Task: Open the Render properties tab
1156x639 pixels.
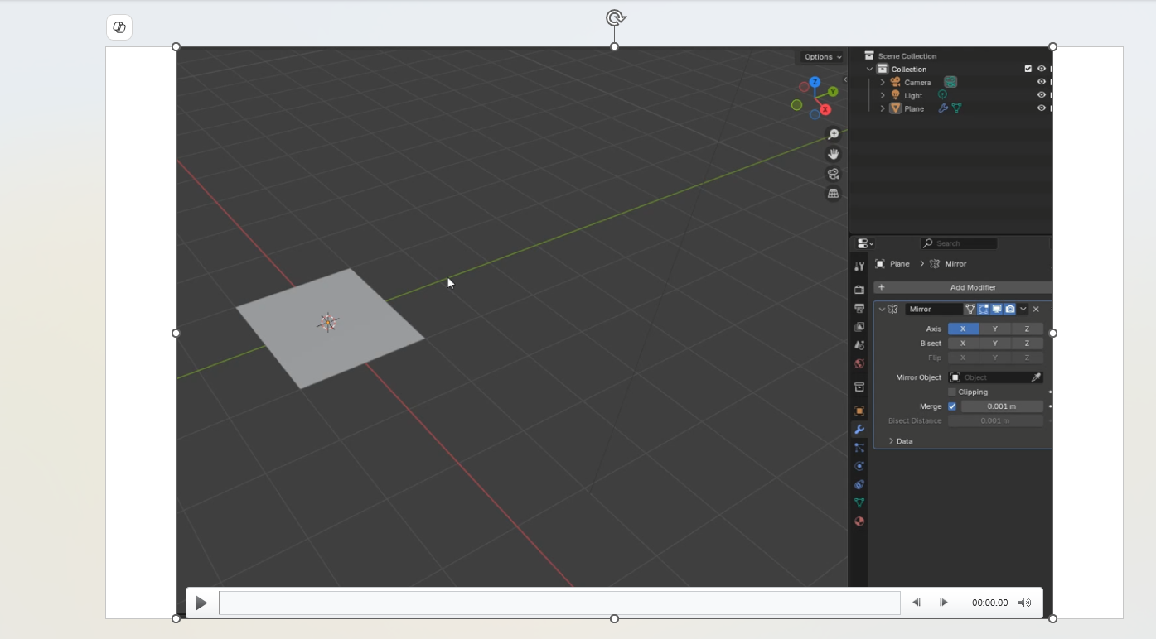Action: coord(859,290)
